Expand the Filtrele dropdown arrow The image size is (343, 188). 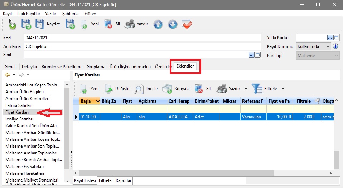pos(283,89)
